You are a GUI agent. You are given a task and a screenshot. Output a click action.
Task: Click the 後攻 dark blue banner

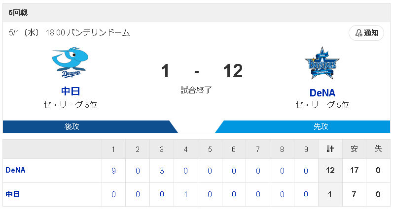(90, 127)
